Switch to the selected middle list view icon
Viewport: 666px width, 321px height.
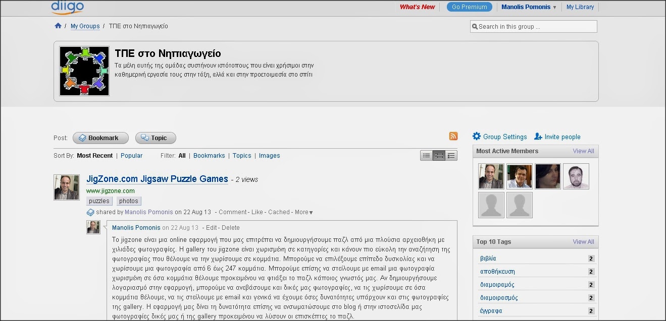point(439,156)
